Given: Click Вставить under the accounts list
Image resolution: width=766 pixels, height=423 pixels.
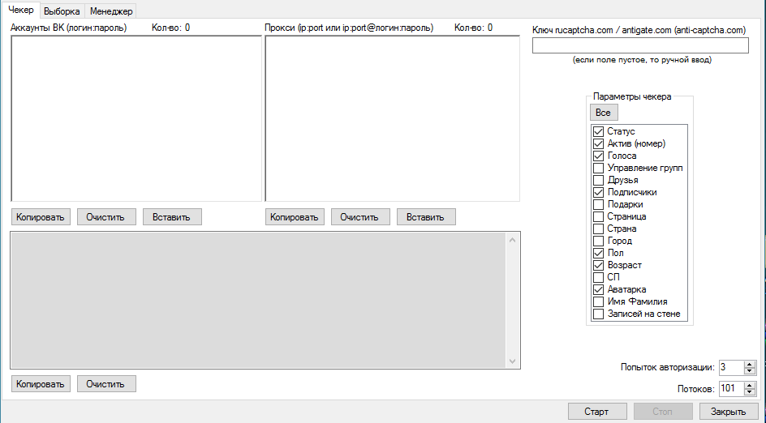Looking at the screenshot, I should pyautogui.click(x=172, y=217).
